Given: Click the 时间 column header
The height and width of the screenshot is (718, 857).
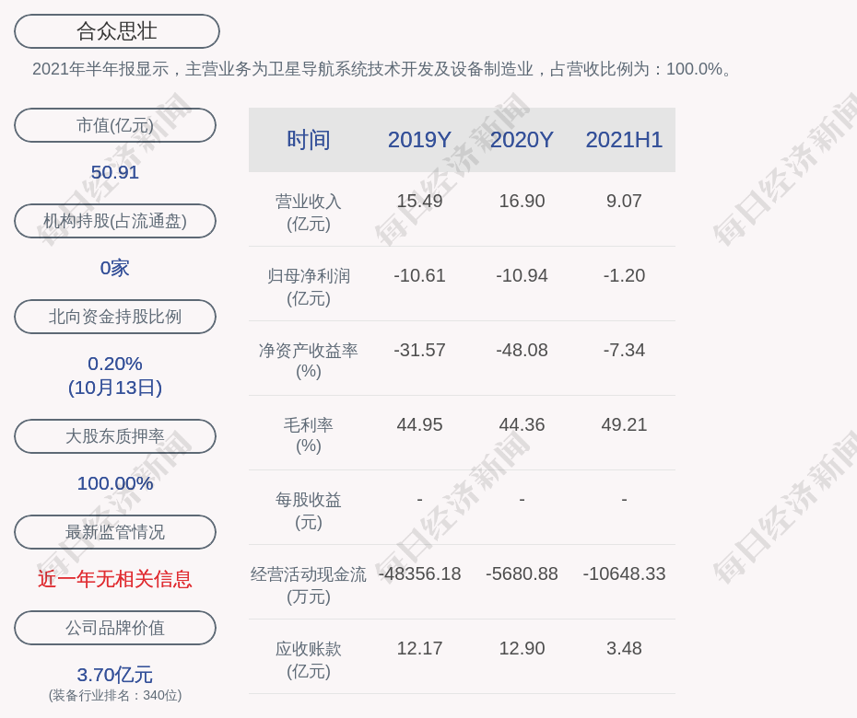Looking at the screenshot, I should (x=309, y=140).
